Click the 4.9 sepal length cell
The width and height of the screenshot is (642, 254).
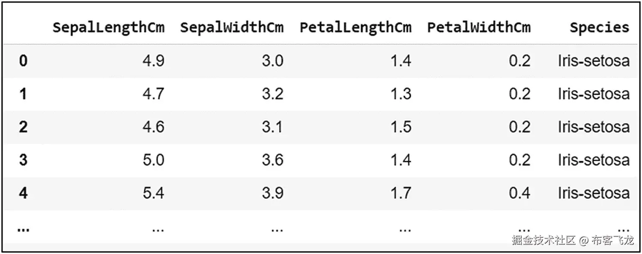pos(153,61)
